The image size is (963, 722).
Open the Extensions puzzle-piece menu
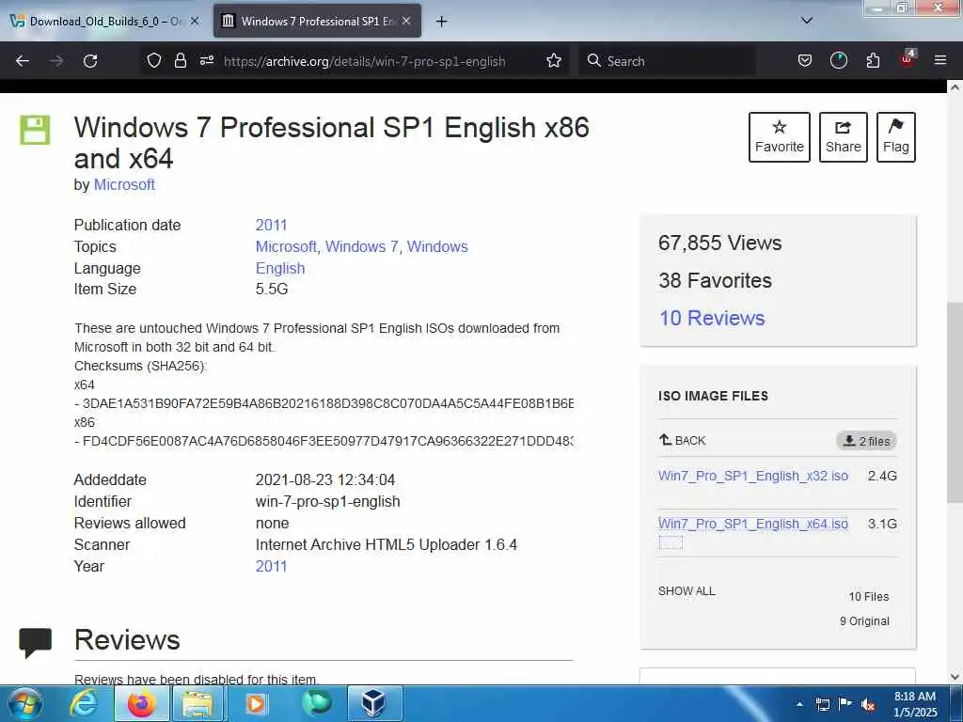tap(873, 61)
